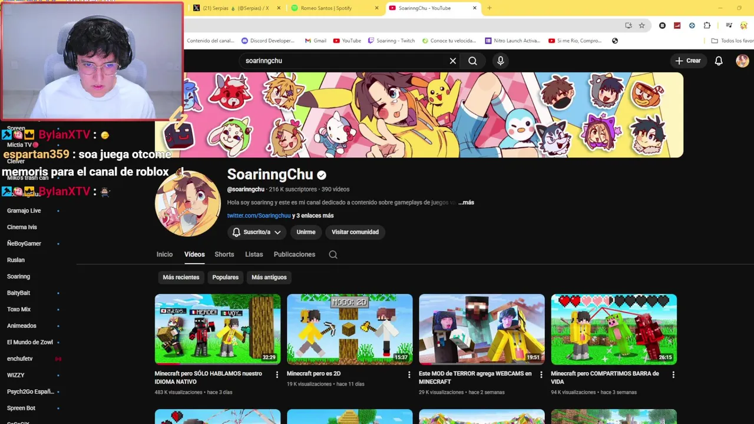754x424 pixels.
Task: Open the 'COMPARTIMOS BARRA de VIDA' thumbnail
Action: (614, 329)
